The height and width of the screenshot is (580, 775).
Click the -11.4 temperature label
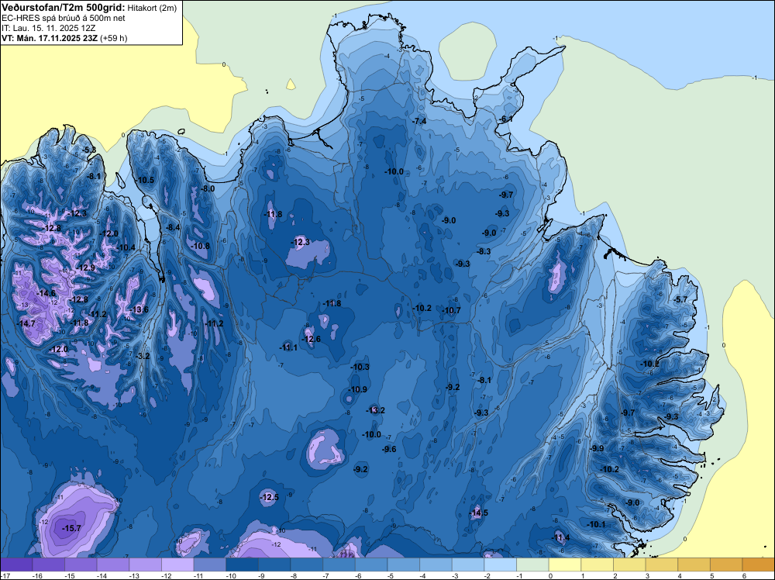[560, 537]
